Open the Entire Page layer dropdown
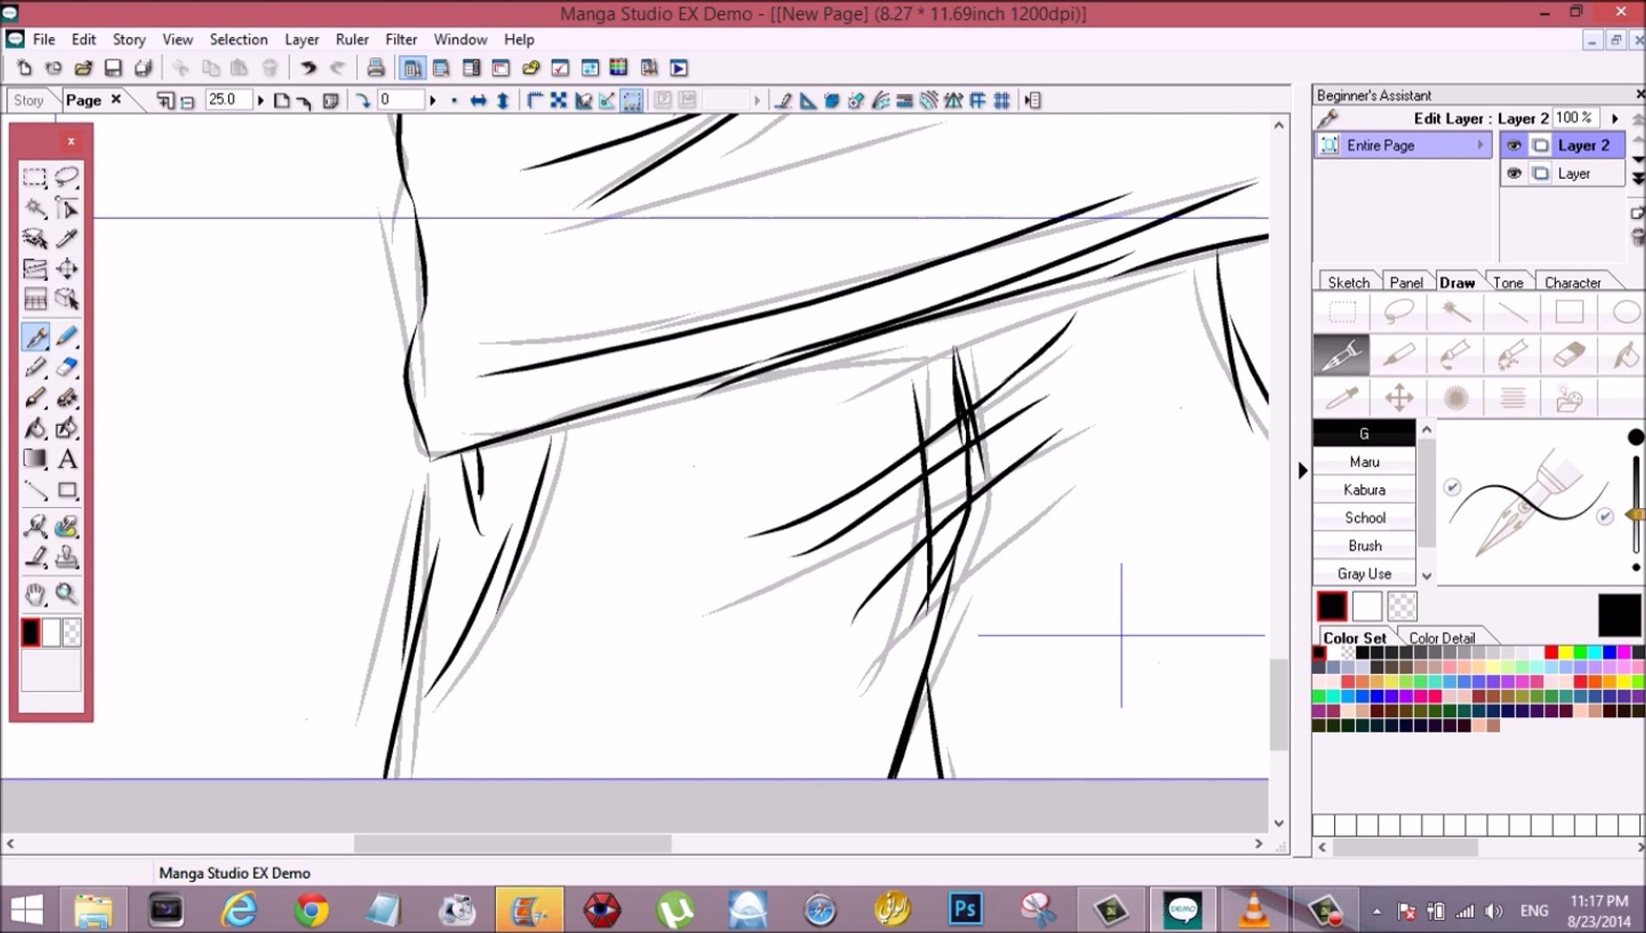The width and height of the screenshot is (1646, 933). [x=1481, y=144]
